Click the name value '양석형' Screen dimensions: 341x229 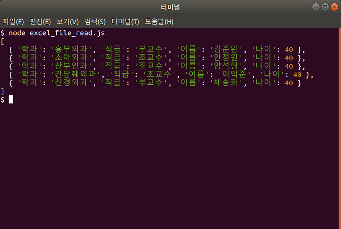pyautogui.click(x=226, y=66)
